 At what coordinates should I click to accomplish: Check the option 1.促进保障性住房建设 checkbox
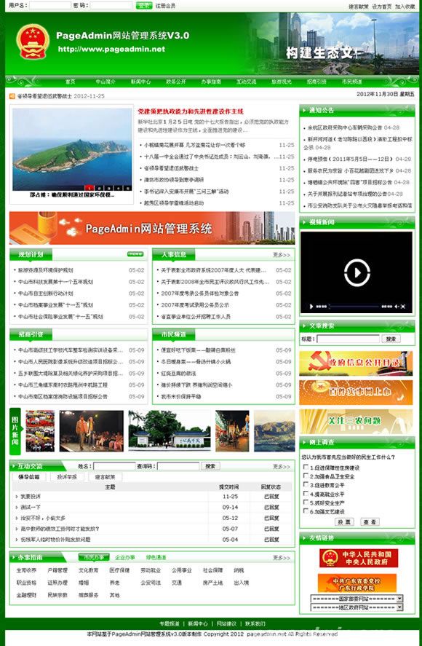click(306, 467)
